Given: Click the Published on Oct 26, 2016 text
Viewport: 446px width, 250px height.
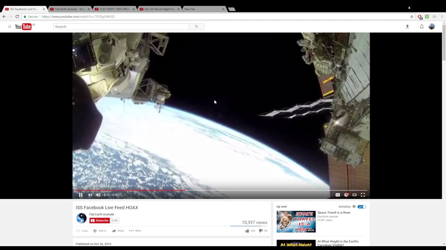Looking at the screenshot, I should coord(93,244).
